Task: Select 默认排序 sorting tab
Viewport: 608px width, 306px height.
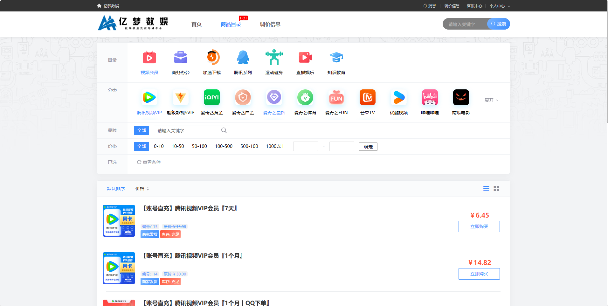Action: 116,189
